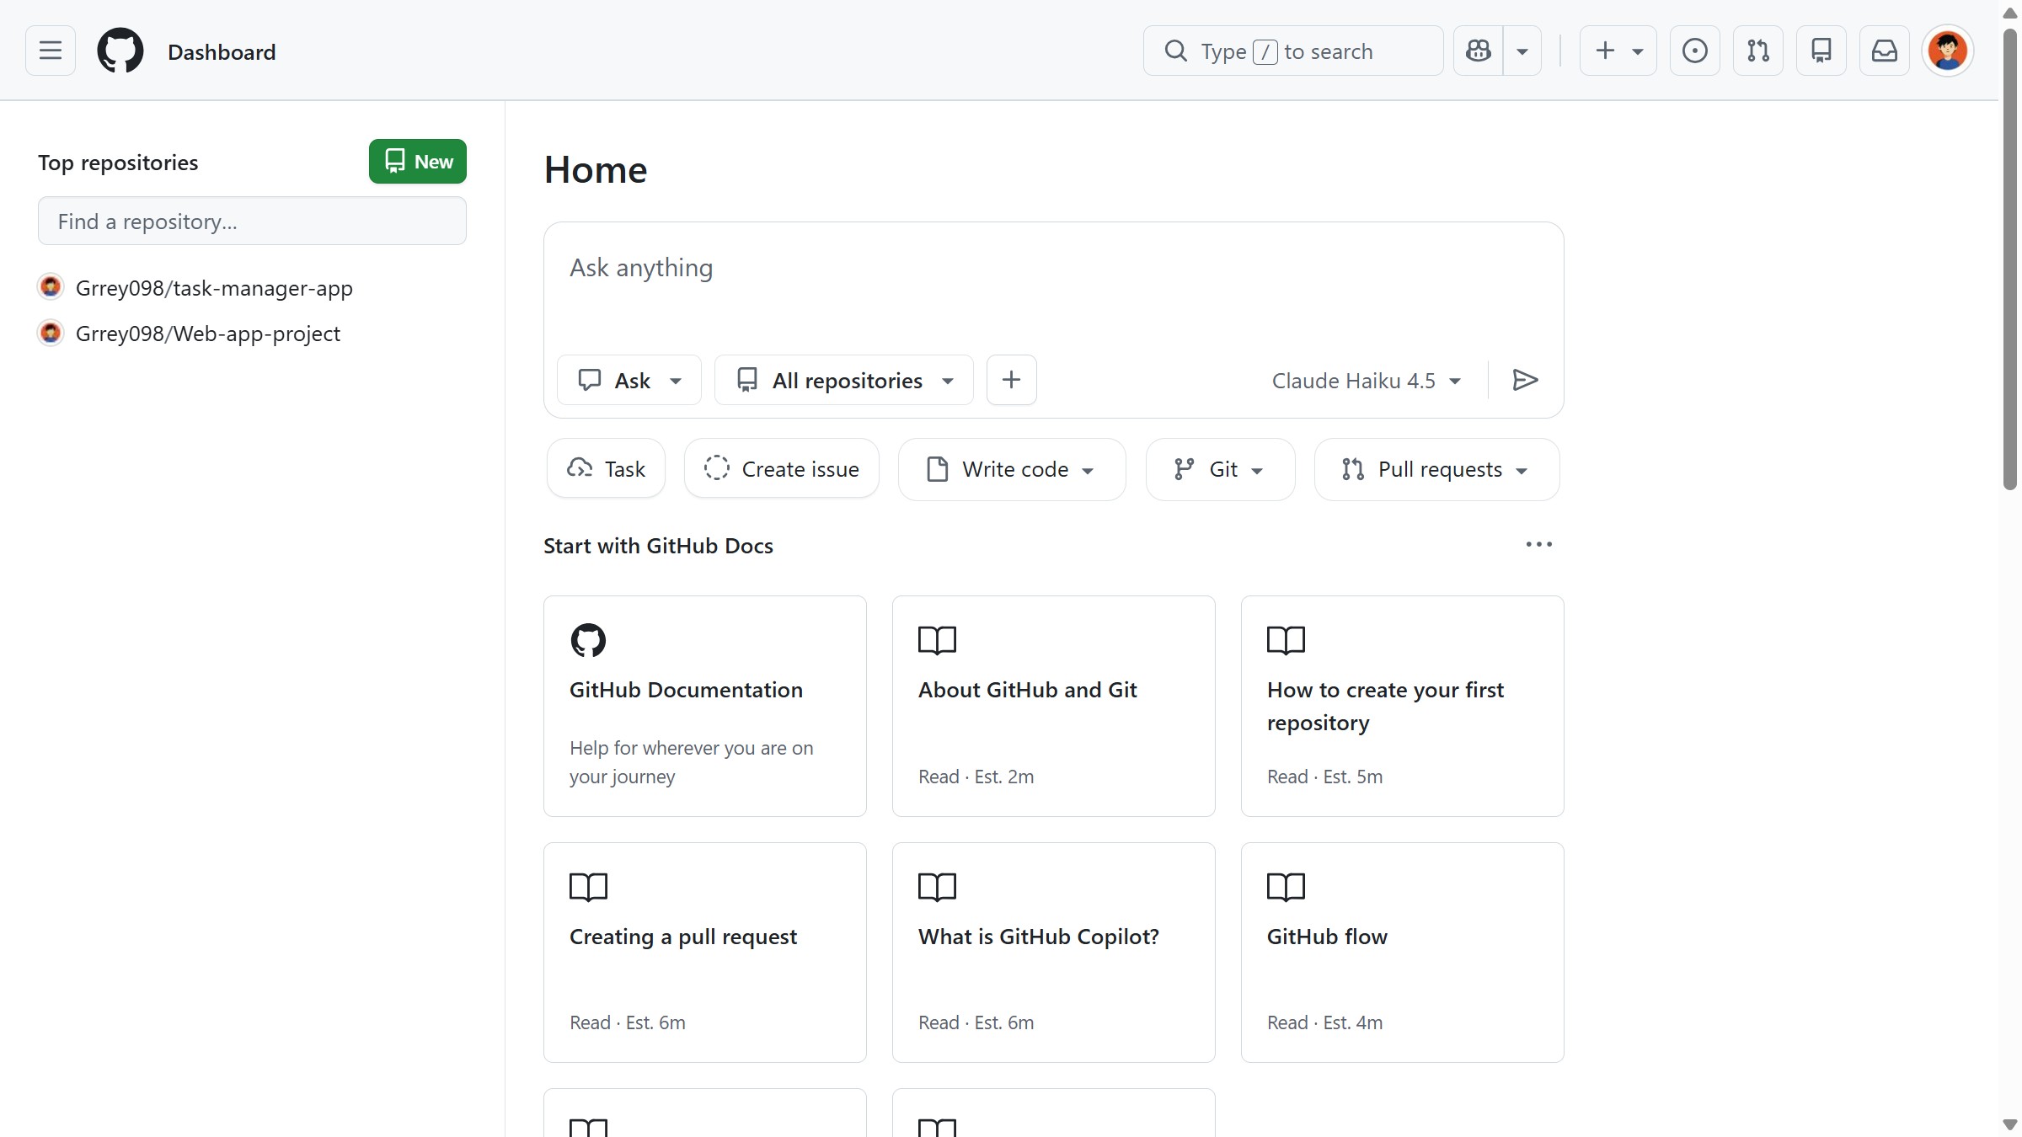The image size is (2022, 1137).
Task: Focus the Type / to search box
Action: tap(1293, 51)
